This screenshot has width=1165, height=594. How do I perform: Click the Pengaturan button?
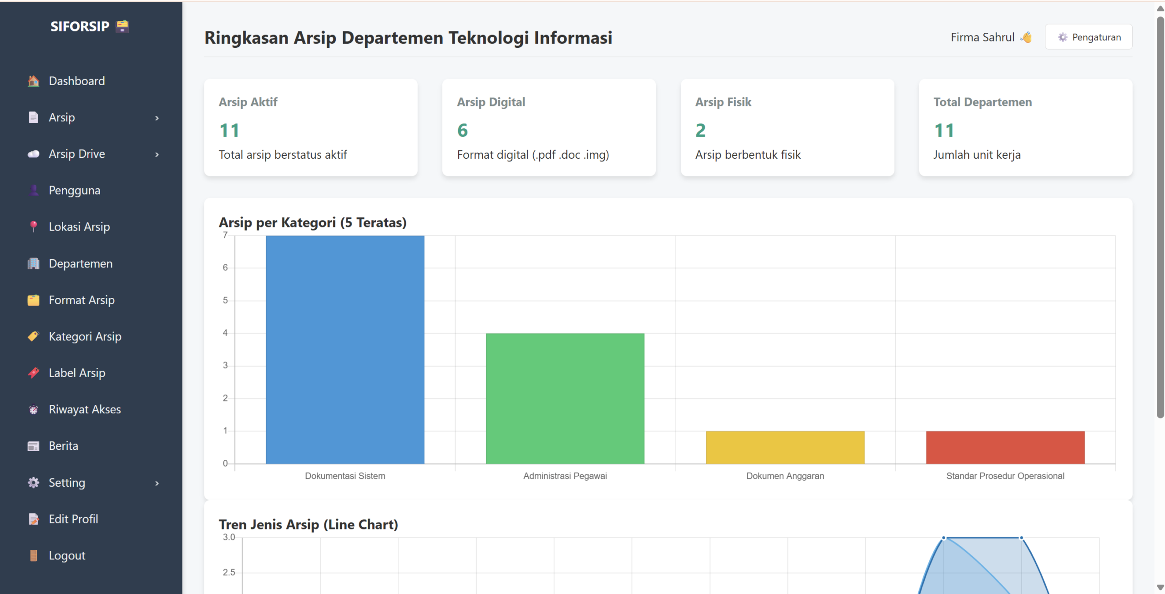tap(1089, 37)
